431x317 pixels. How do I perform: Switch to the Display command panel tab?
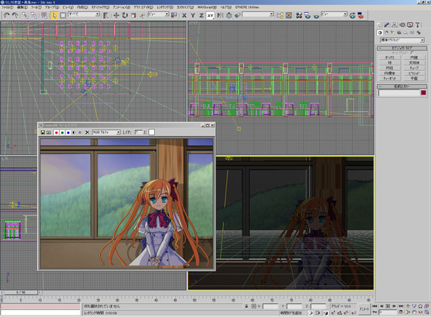410,25
